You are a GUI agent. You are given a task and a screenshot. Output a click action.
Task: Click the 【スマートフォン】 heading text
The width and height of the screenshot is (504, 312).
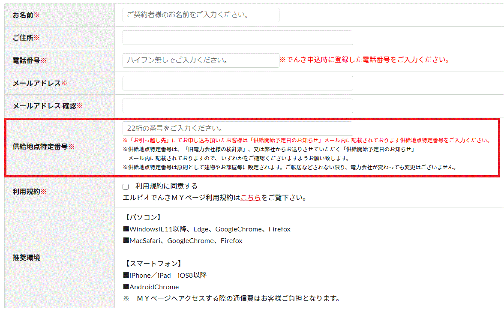pyautogui.click(x=153, y=264)
